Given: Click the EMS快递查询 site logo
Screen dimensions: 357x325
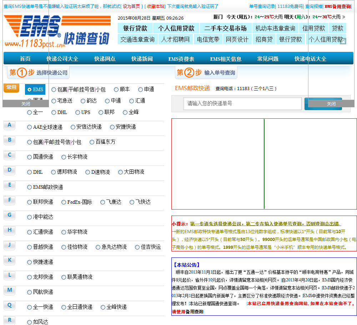Looking at the screenshot, I should tap(57, 31).
